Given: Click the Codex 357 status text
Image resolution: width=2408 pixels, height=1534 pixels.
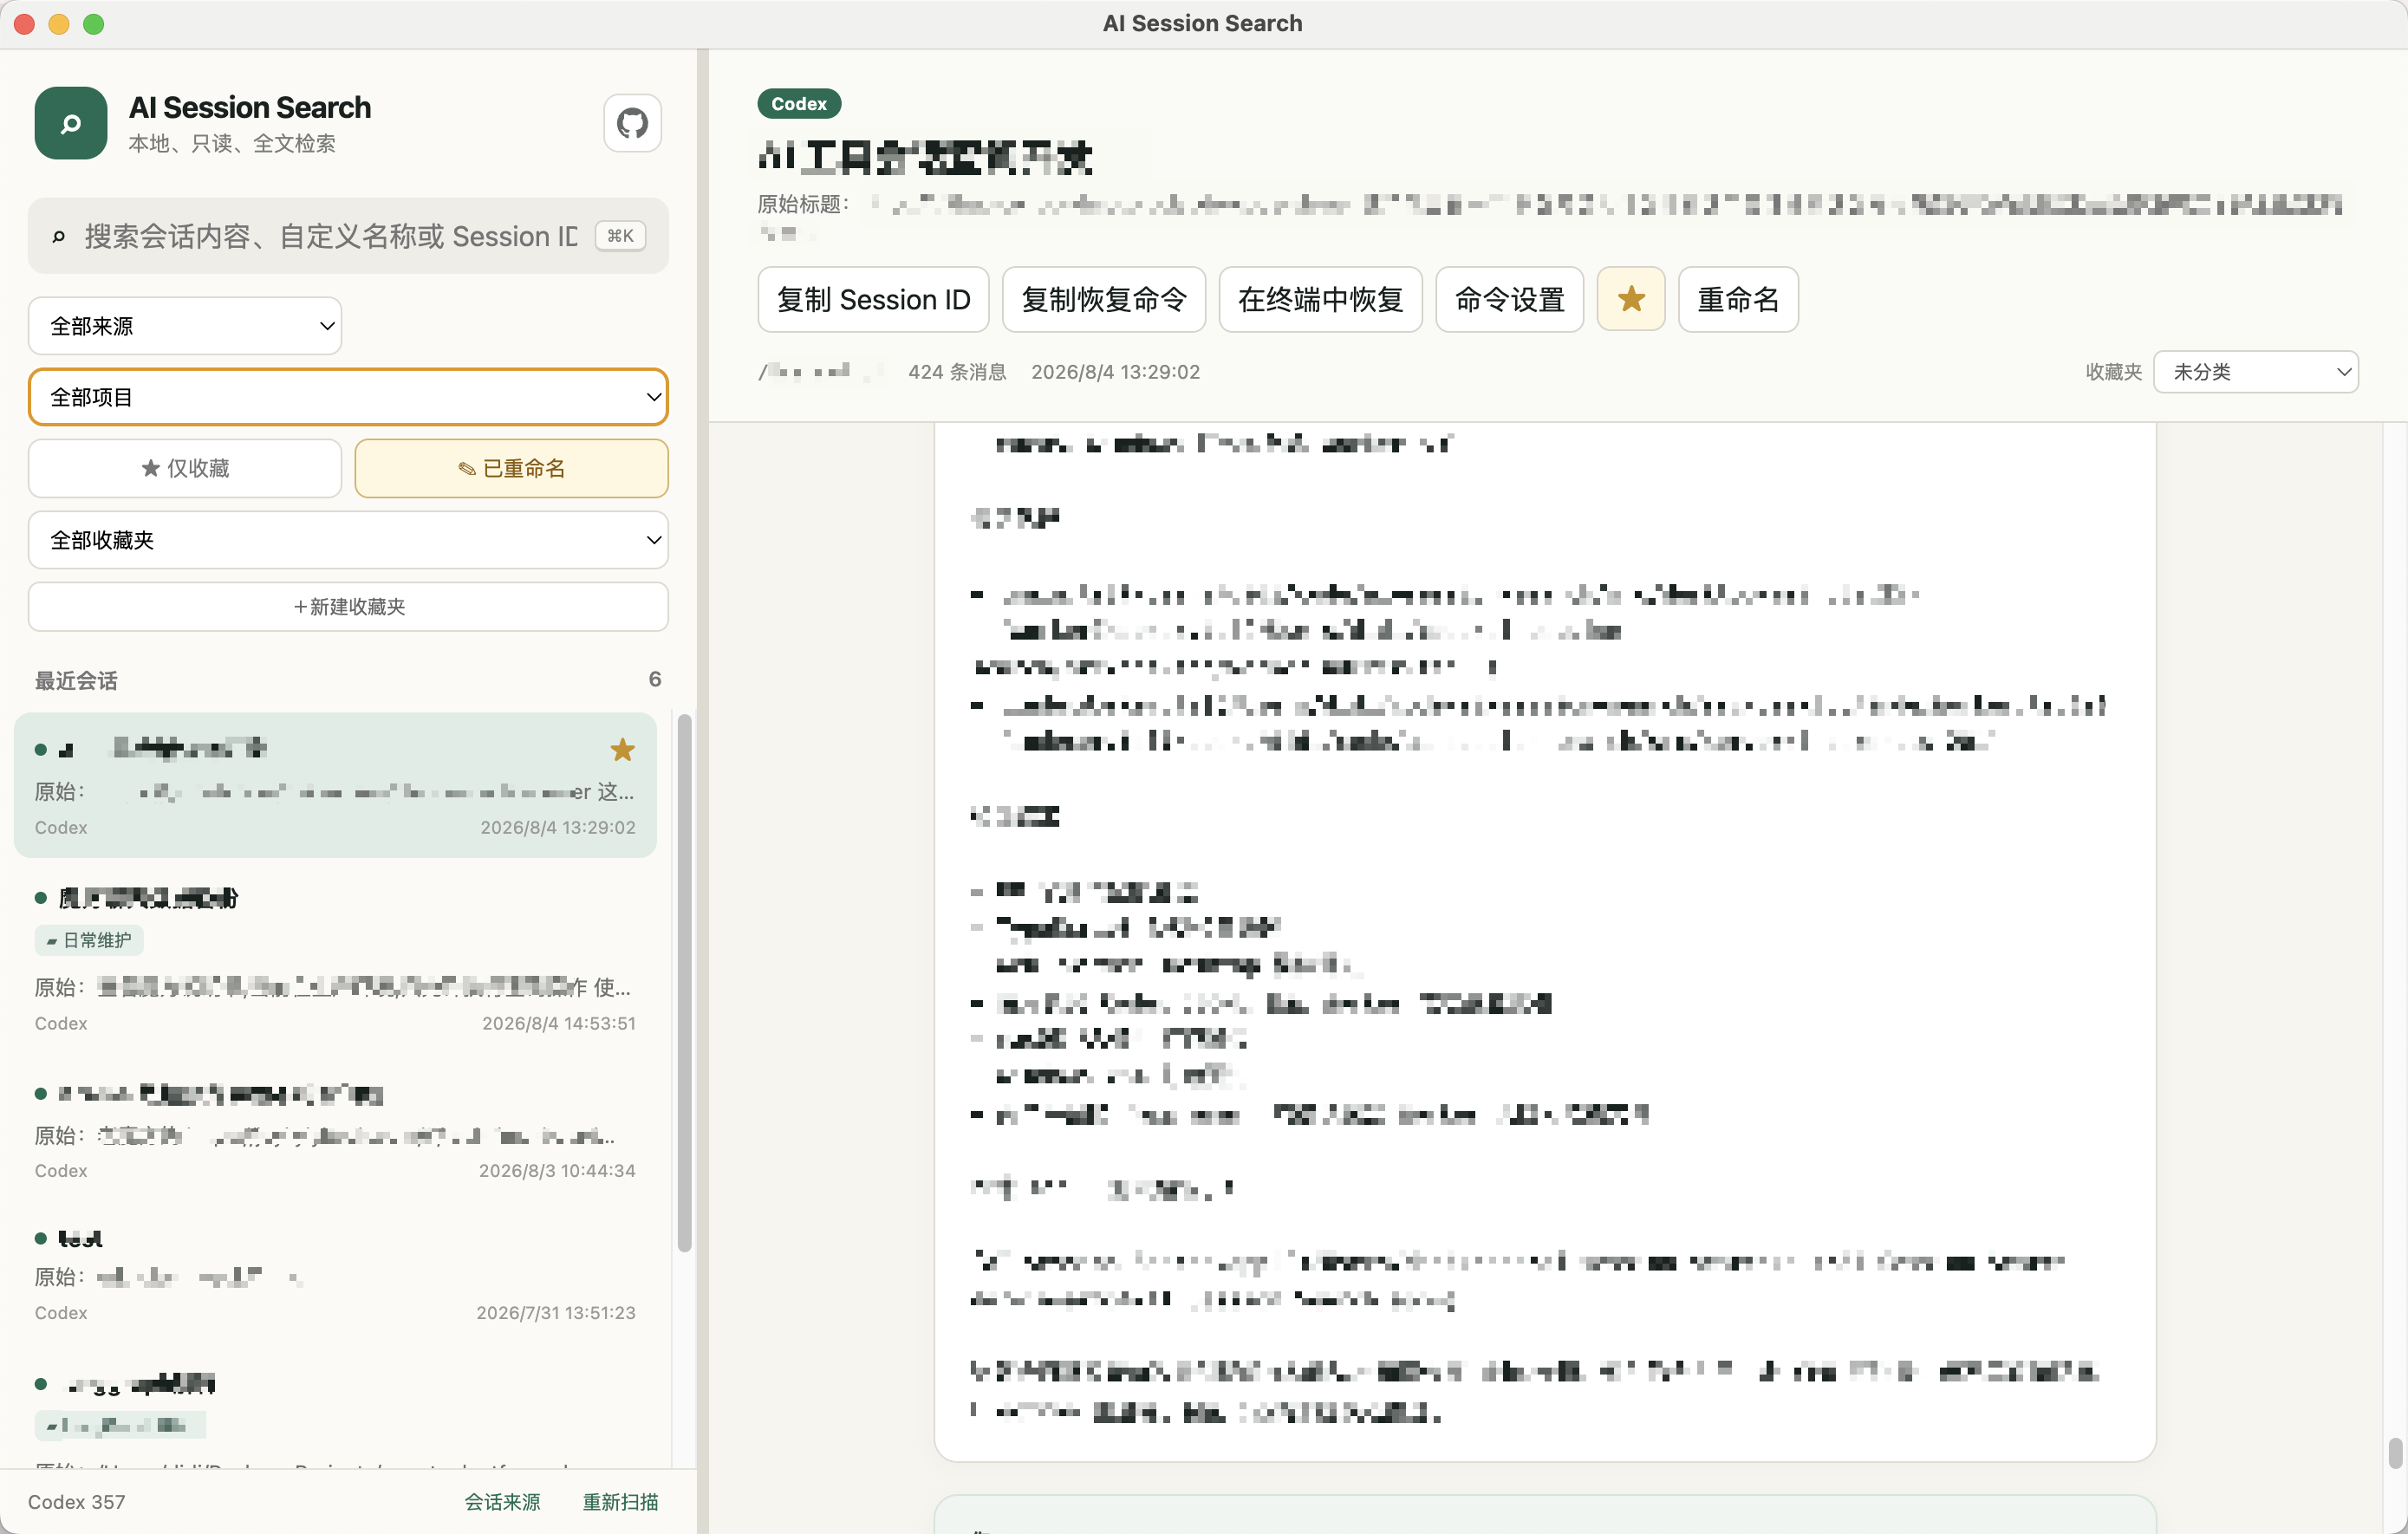Looking at the screenshot, I should pos(76,1502).
